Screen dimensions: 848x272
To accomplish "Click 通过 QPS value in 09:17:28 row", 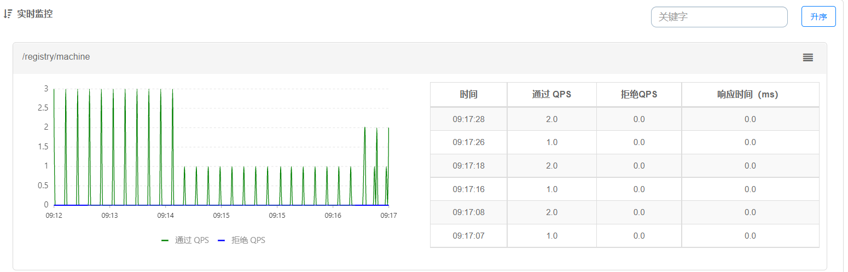I will (x=551, y=119).
